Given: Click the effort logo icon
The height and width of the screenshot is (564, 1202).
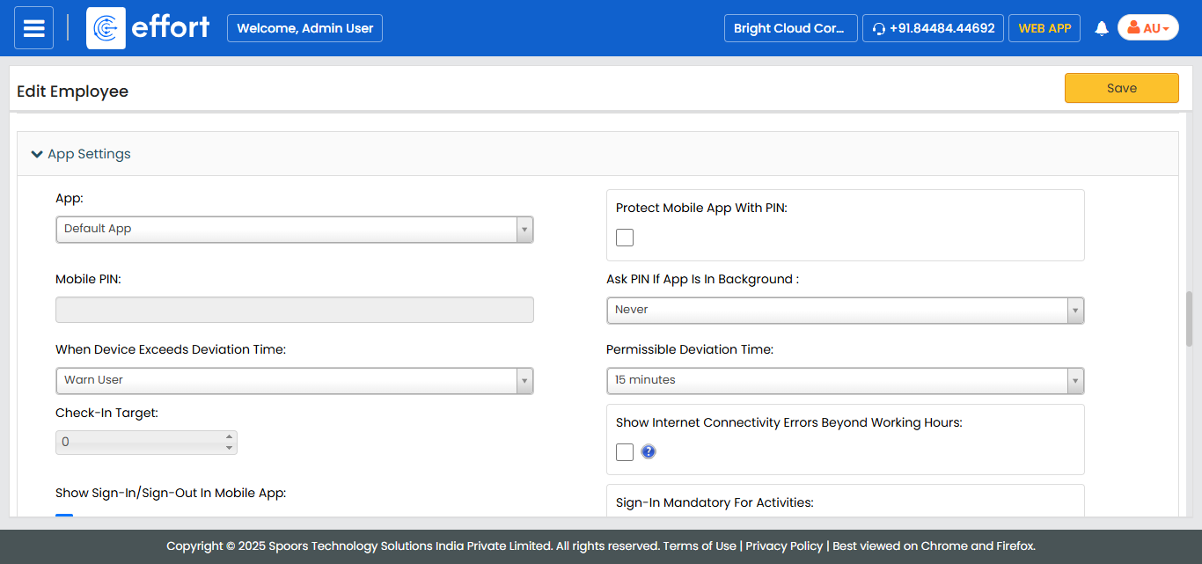Looking at the screenshot, I should tap(106, 28).
